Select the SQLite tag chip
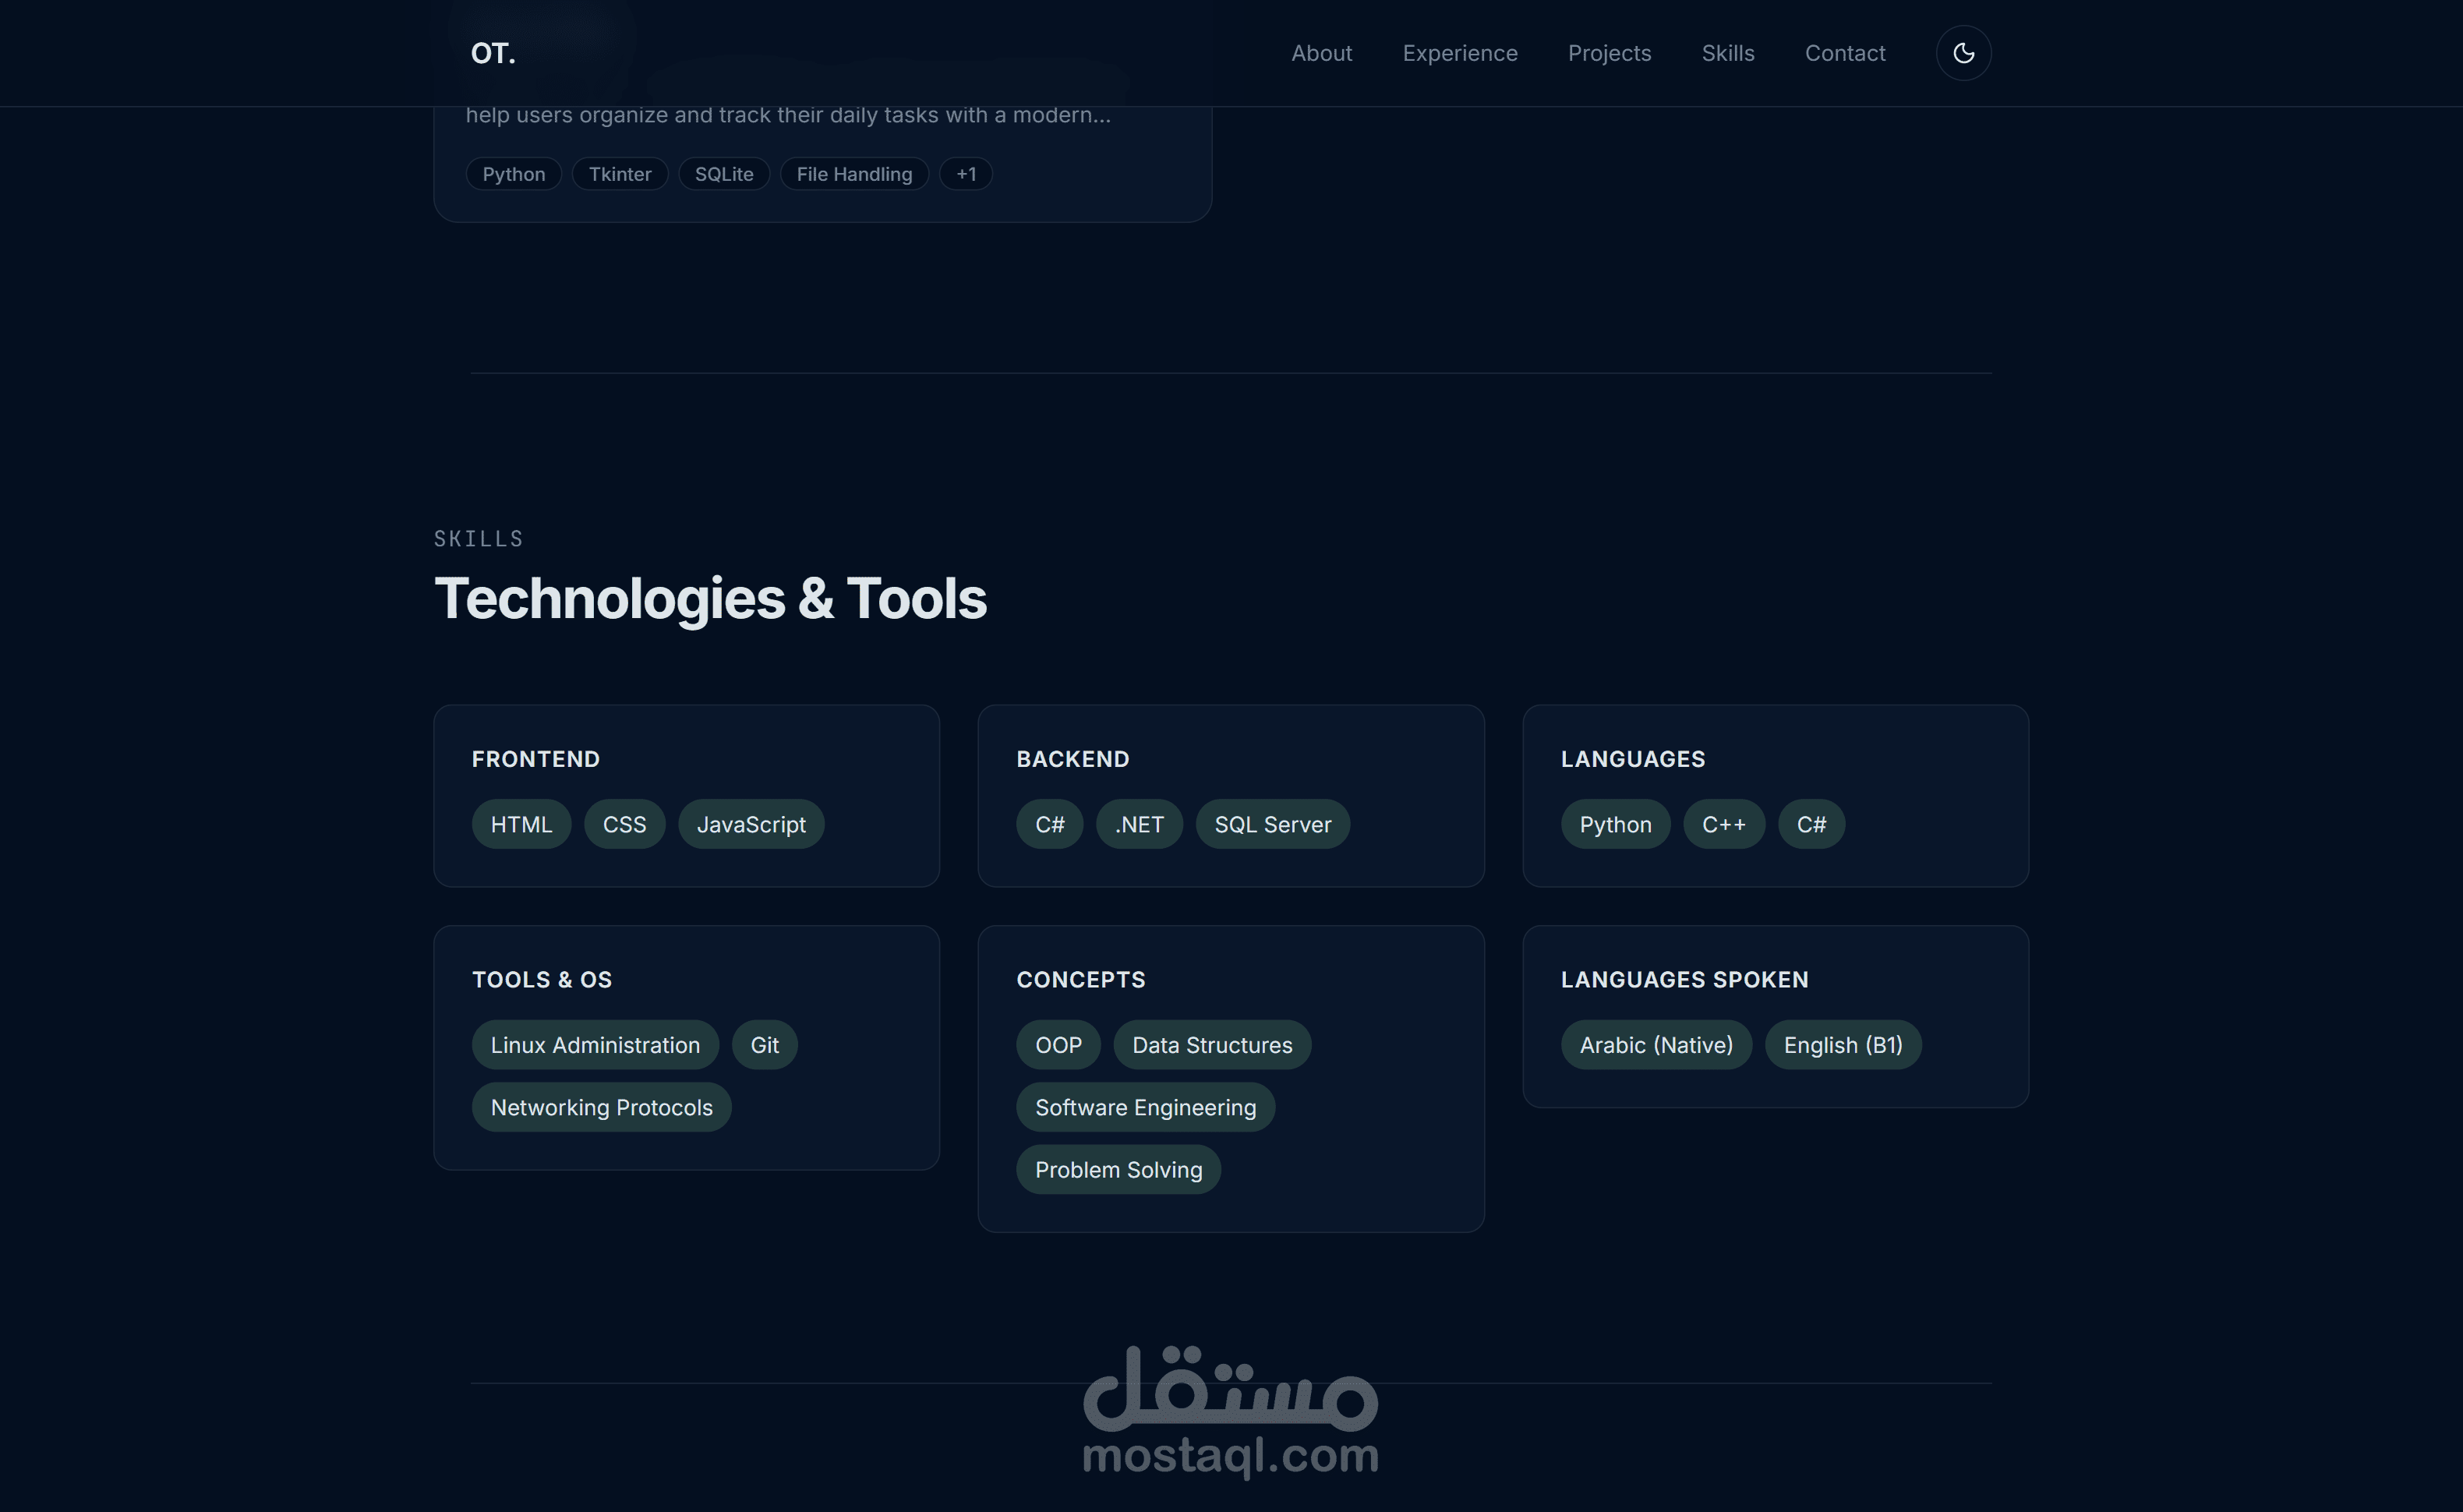Viewport: 2463px width, 1512px height. (723, 174)
